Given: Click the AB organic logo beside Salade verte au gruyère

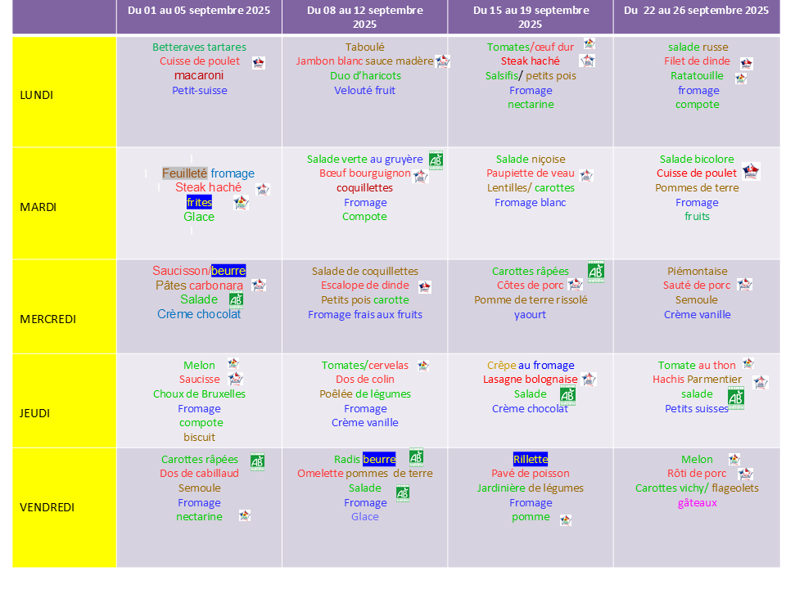Looking at the screenshot, I should (436, 160).
